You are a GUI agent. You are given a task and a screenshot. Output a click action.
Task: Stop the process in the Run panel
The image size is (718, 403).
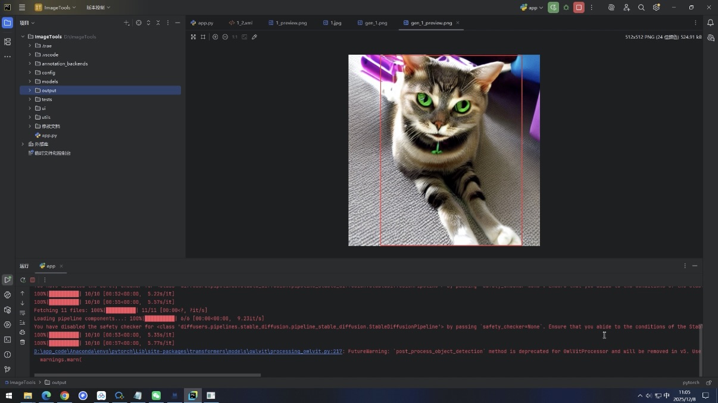tap(33, 280)
